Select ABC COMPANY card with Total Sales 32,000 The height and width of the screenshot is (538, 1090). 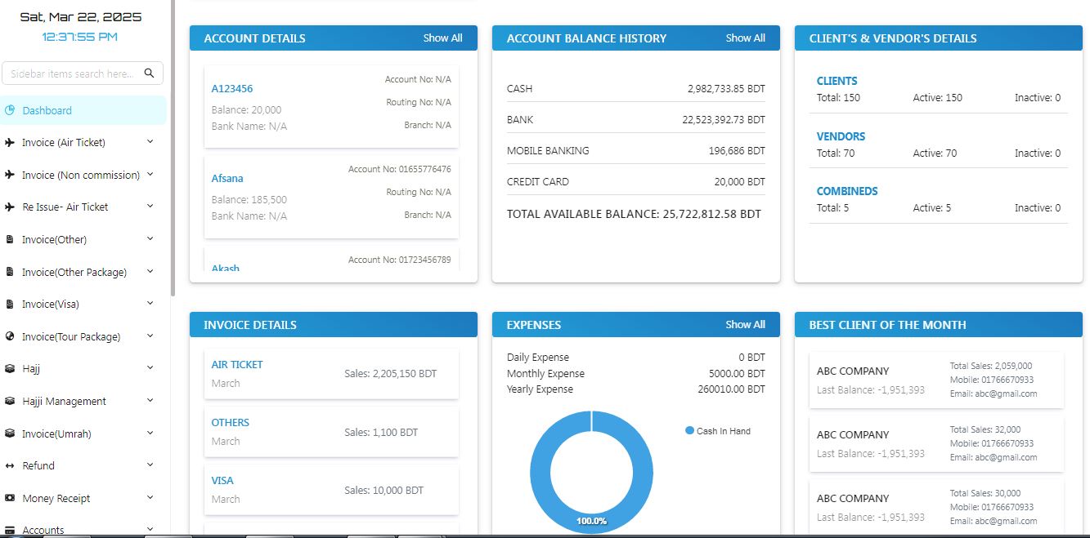coord(936,443)
